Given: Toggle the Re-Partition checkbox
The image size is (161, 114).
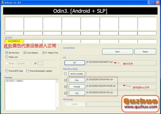Looking at the screenshot, I should tap(7, 53).
